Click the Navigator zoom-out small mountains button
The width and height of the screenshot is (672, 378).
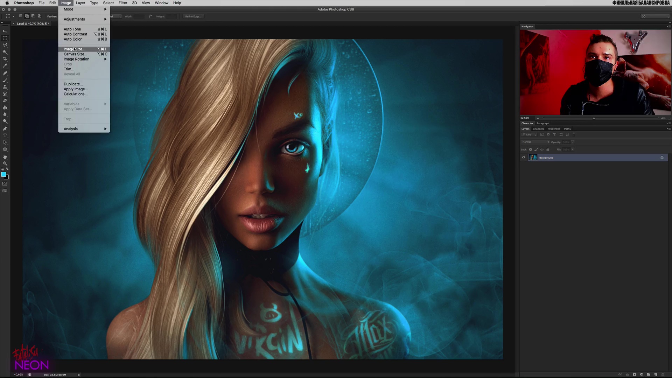[x=538, y=118]
